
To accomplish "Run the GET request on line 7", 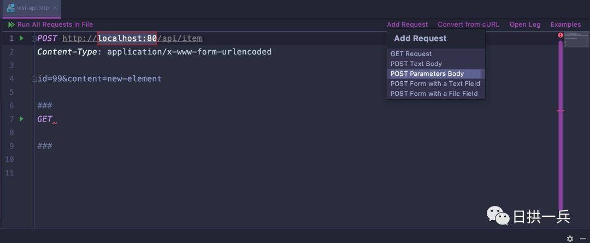I will coord(21,119).
